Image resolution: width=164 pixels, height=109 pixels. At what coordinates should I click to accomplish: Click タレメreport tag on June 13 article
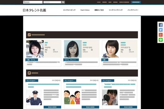point(70,81)
